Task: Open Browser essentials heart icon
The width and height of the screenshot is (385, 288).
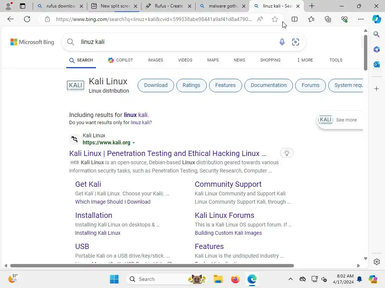Action: [x=344, y=19]
